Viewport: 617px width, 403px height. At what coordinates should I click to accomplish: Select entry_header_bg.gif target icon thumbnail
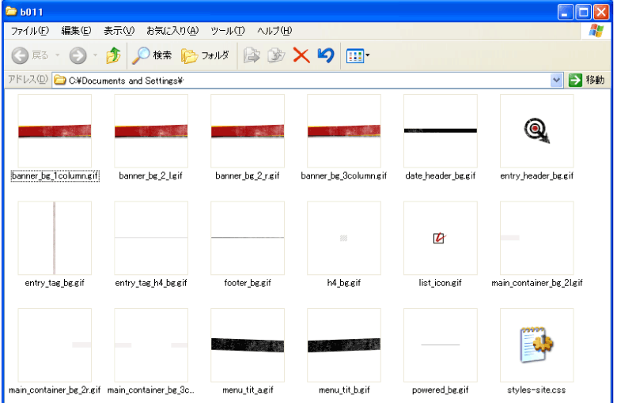[537, 131]
